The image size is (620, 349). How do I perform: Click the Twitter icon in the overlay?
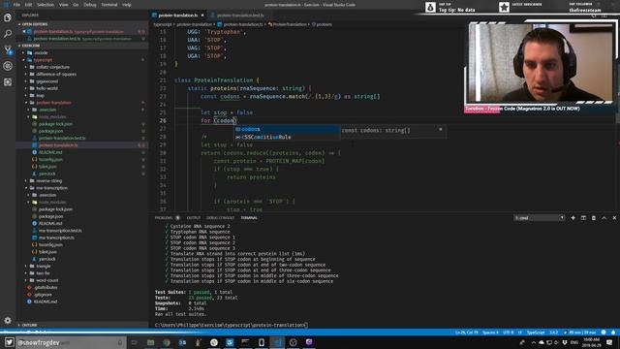[x=10, y=342]
